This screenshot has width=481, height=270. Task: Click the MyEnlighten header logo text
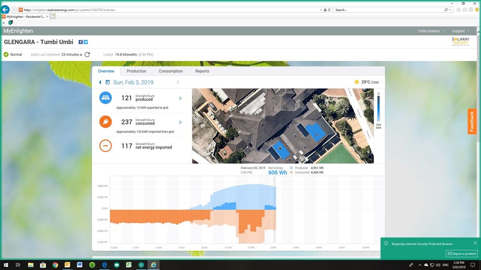pos(18,31)
